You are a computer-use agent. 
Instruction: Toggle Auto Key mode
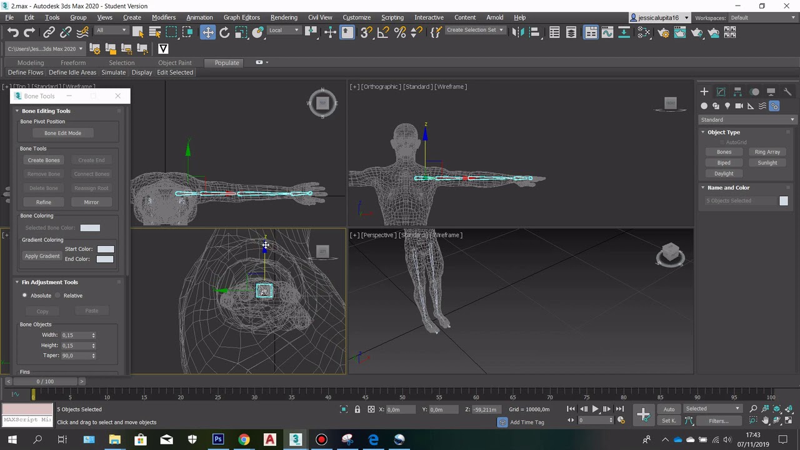(669, 409)
